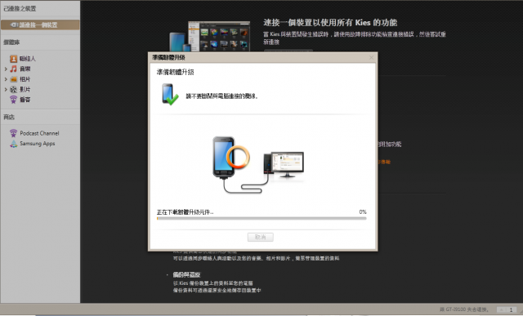Click the 'Kies' heading in the main window

(330, 23)
